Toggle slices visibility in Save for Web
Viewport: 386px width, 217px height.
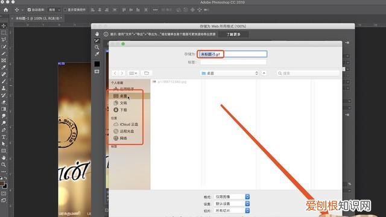97,72
